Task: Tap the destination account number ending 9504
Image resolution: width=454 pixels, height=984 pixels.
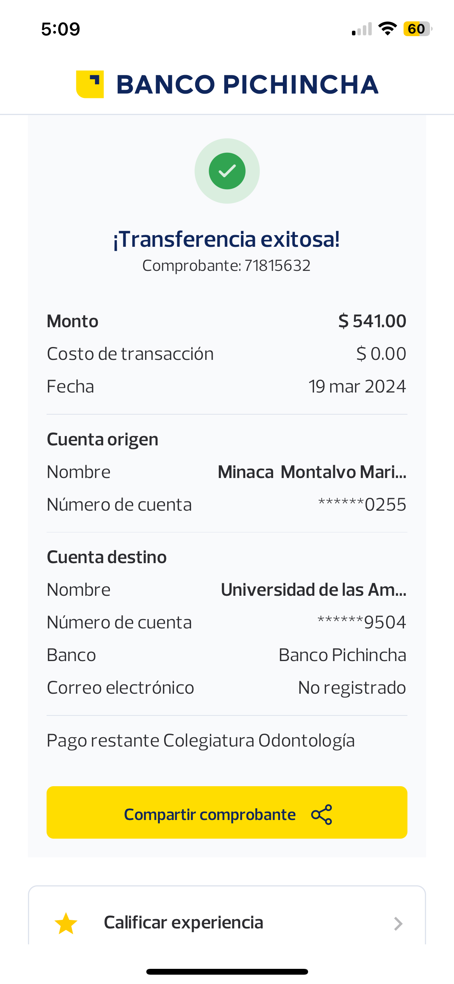Action: [x=362, y=623]
